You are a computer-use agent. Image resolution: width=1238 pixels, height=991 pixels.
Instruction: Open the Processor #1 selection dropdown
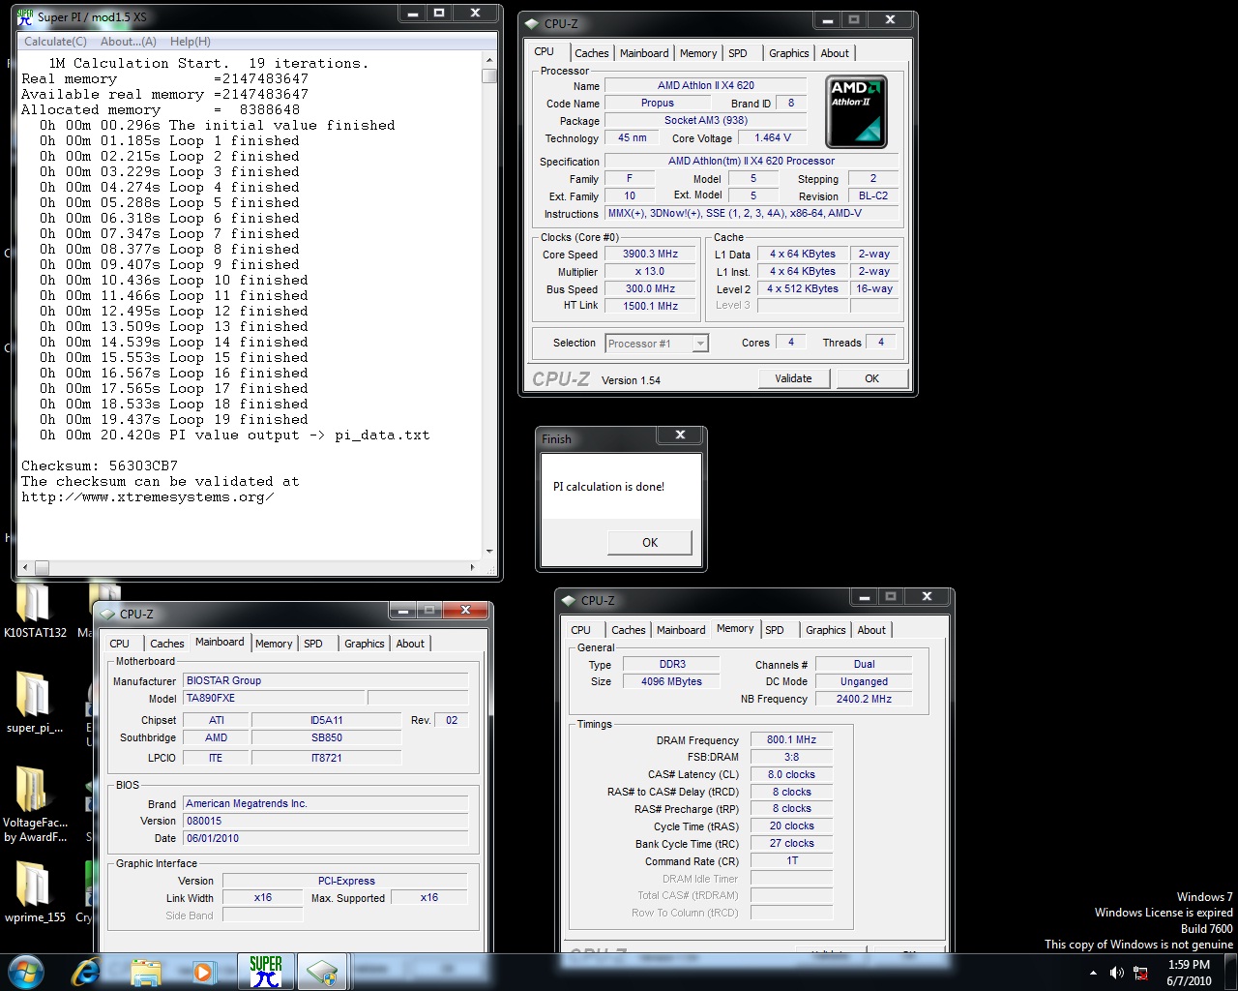tap(657, 344)
